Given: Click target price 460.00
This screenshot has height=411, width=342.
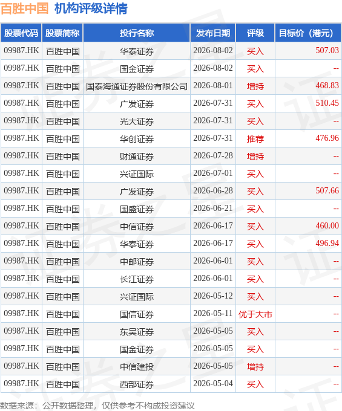Looking at the screenshot, I should (x=327, y=225).
